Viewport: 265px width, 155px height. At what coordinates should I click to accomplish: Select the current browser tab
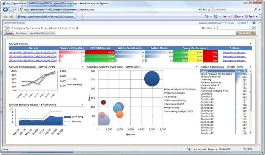pos(47,17)
